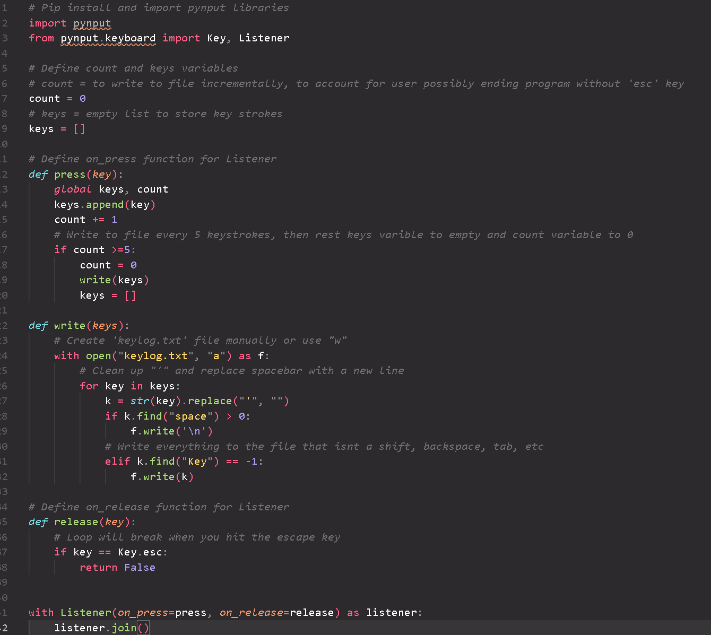Image resolution: width=711 pixels, height=635 pixels.
Task: Click the 'def press(key):' definition line
Action: click(x=76, y=175)
